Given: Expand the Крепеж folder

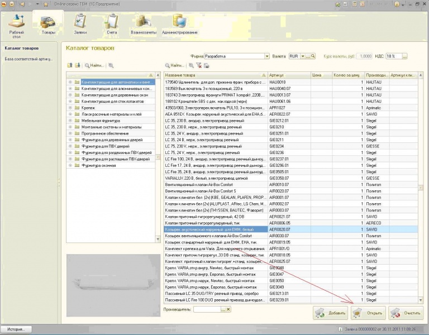Looking at the screenshot, I should click(x=70, y=107).
